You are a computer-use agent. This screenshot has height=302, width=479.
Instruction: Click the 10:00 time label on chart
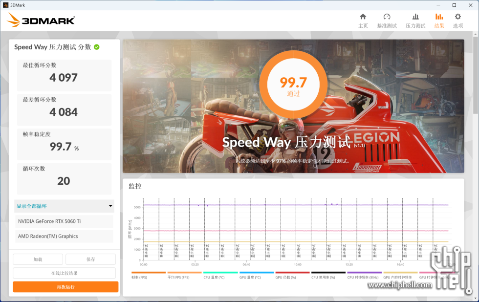pyautogui.click(x=298, y=264)
